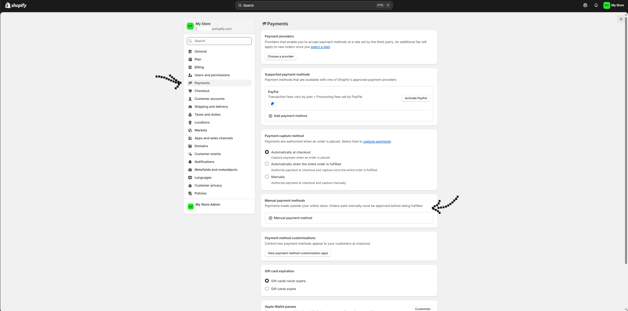Click the plus icon beside Add payment method

click(271, 116)
